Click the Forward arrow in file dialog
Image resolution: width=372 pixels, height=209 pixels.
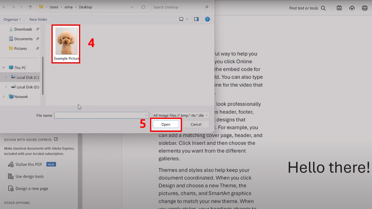(13, 7)
